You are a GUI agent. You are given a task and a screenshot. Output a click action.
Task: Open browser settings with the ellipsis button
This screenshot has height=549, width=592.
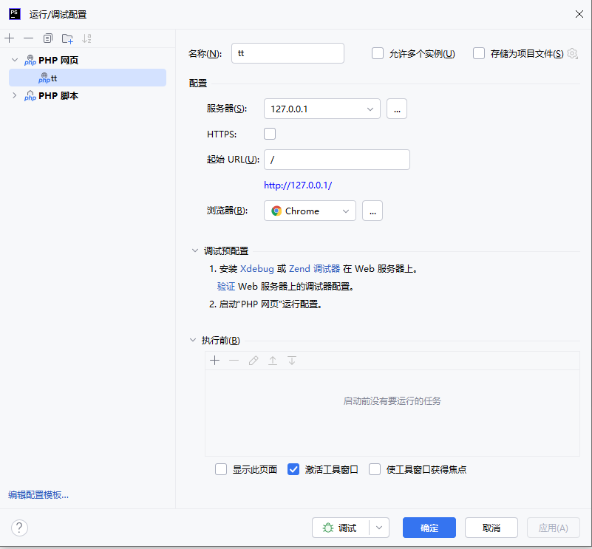[372, 211]
